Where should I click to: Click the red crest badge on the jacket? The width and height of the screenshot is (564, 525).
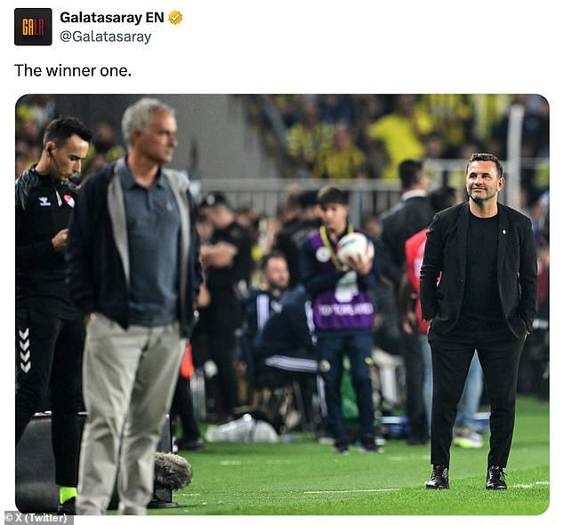coord(69,201)
